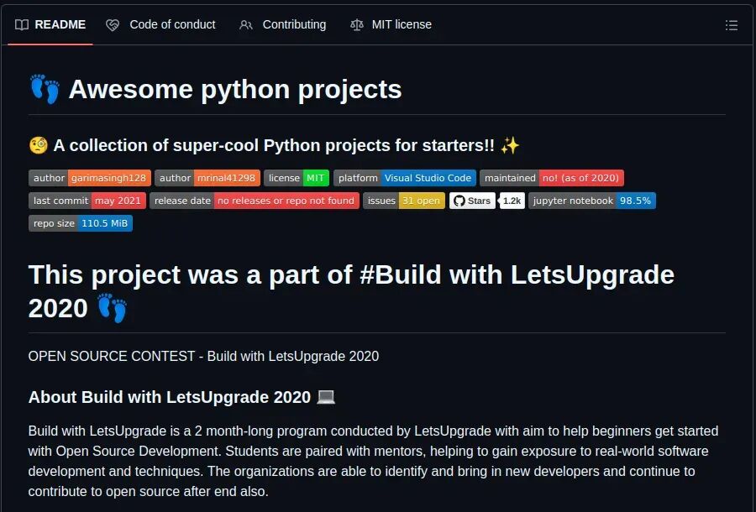Toggle the maintained 'no! (as of 2020)' badge

coord(550,178)
